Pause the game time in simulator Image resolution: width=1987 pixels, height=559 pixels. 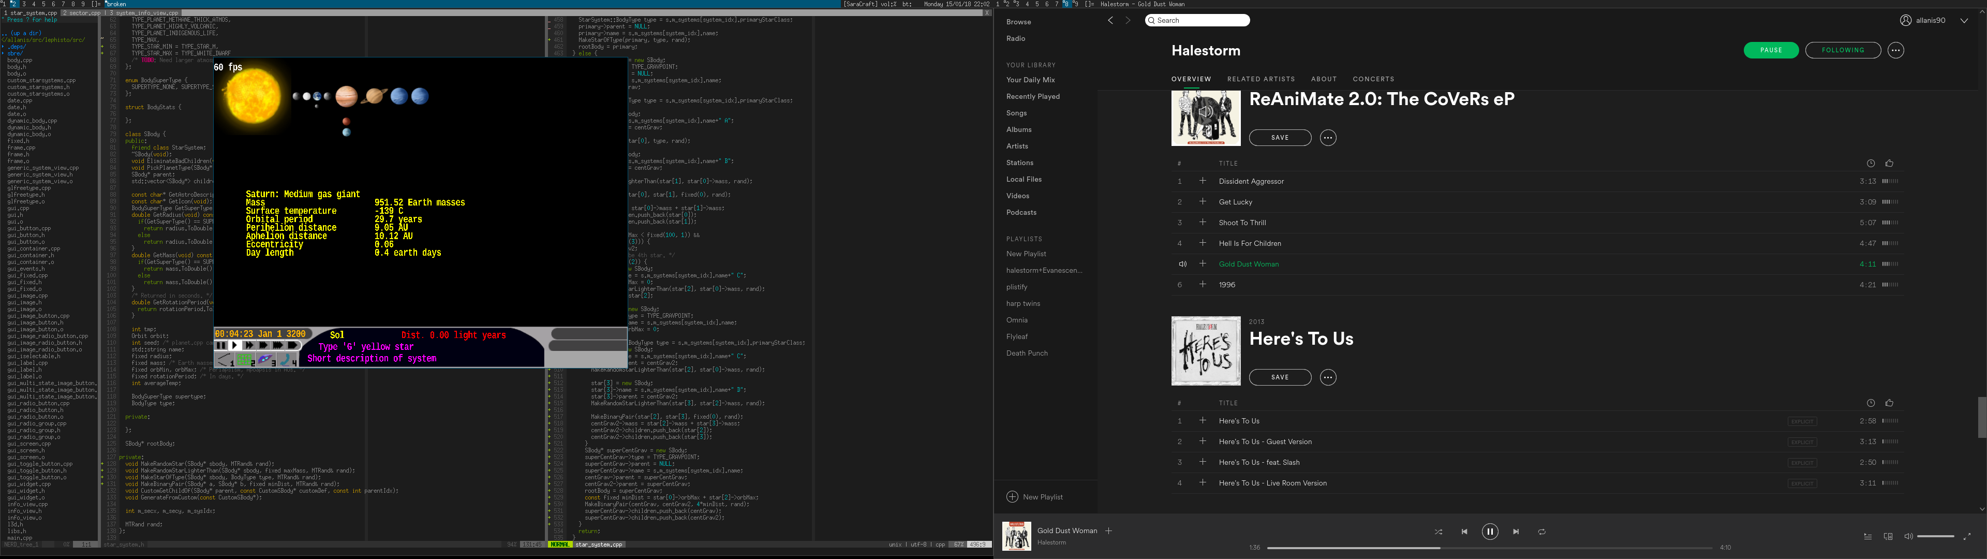point(221,345)
